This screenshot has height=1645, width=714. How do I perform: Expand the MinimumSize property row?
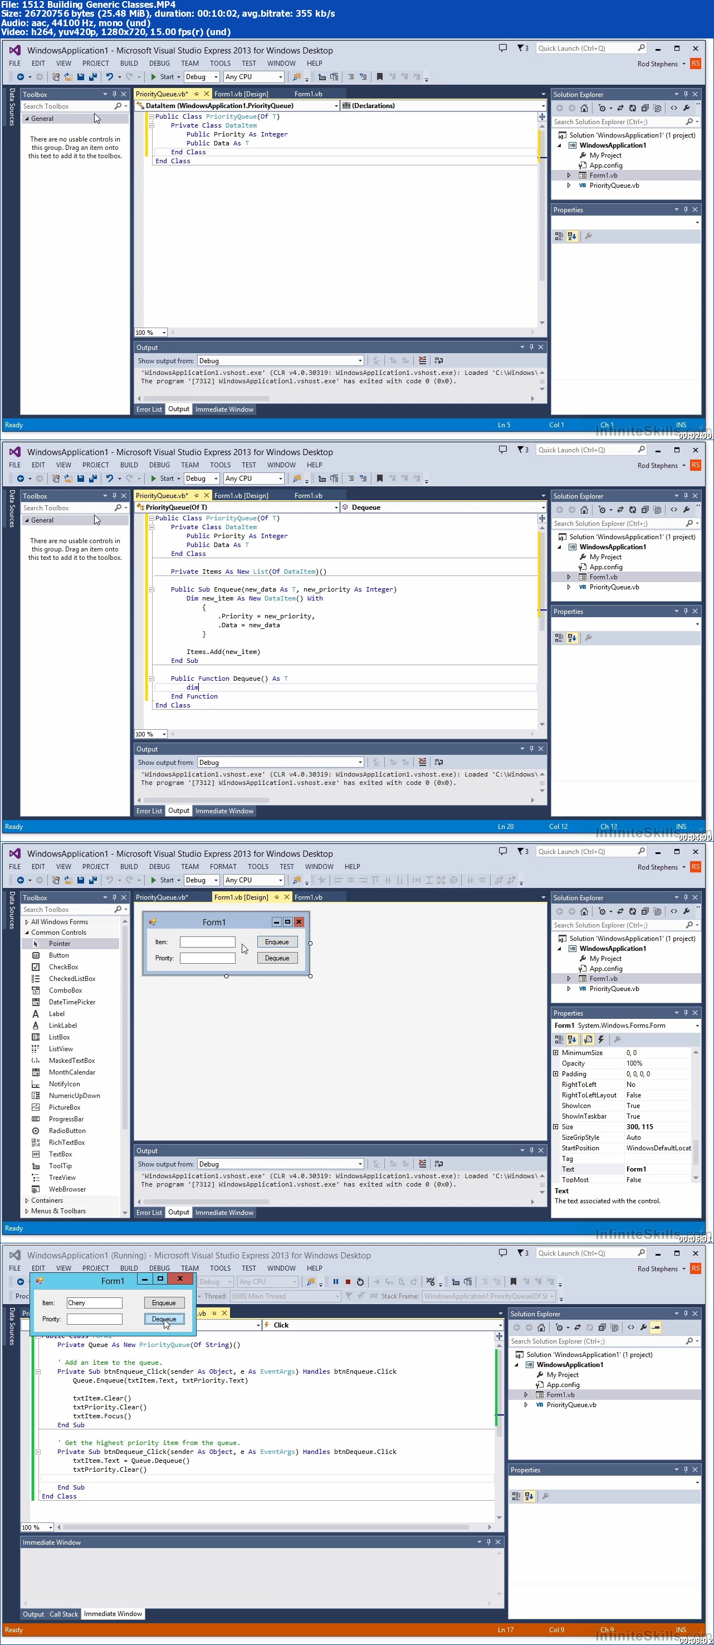pyautogui.click(x=556, y=1053)
